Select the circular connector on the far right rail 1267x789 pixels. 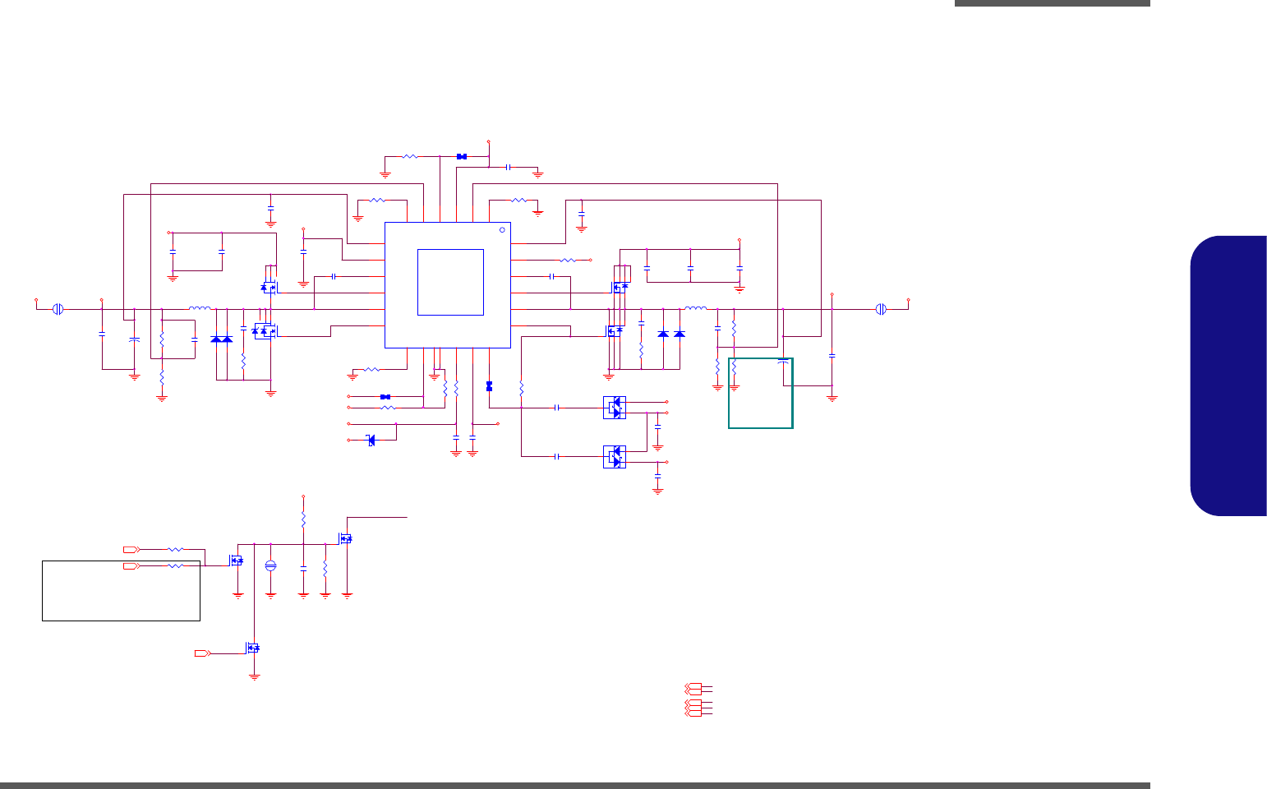pyautogui.click(x=881, y=309)
